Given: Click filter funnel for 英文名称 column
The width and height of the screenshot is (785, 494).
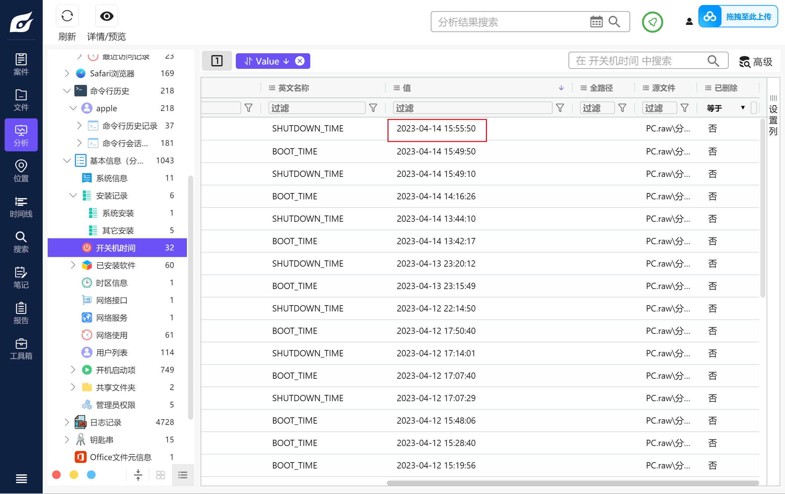Looking at the screenshot, I should tap(373, 108).
